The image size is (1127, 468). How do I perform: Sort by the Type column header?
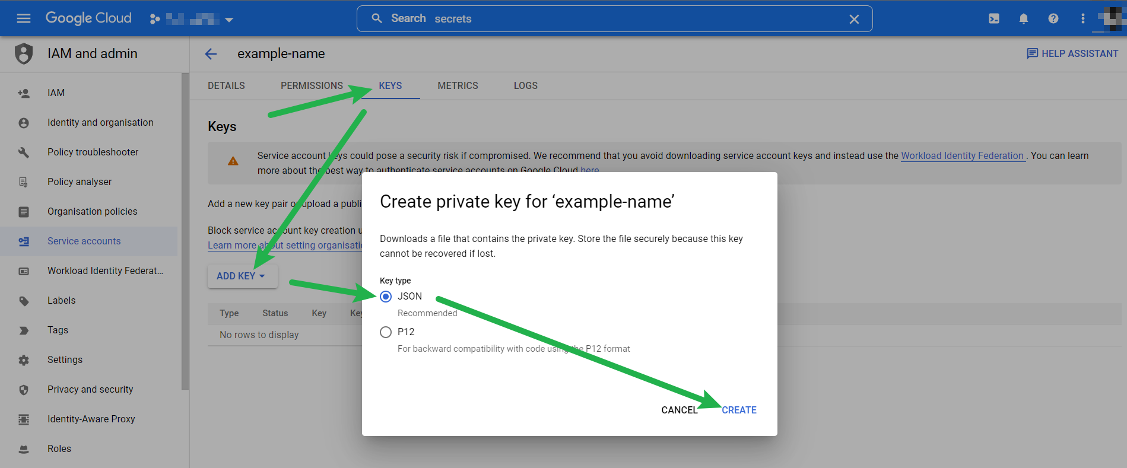click(x=229, y=313)
